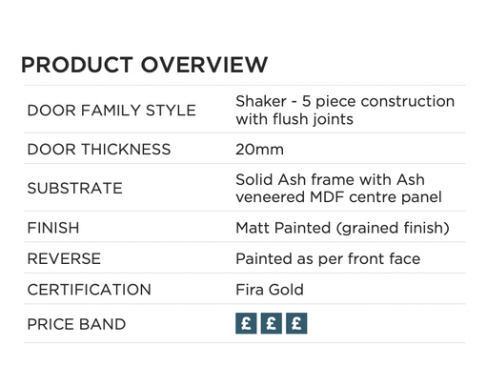Click the Fira Gold certification value
The image size is (487, 366).
[270, 290]
